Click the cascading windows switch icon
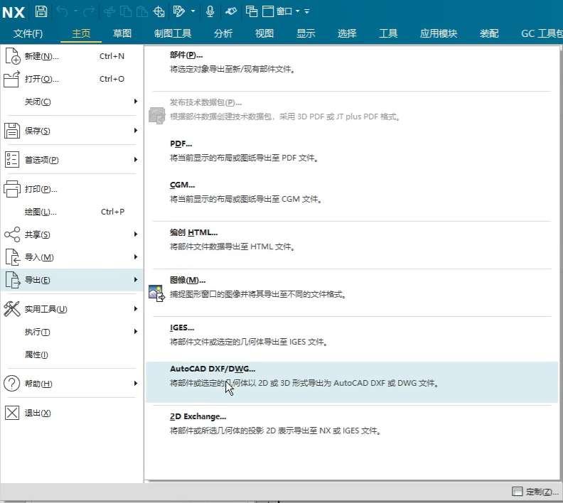The width and height of the screenshot is (563, 503). (x=252, y=11)
